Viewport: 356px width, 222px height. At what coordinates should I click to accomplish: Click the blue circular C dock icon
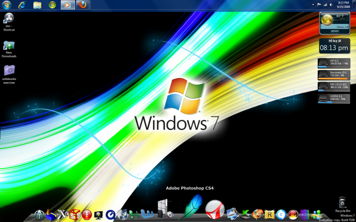click(281, 214)
